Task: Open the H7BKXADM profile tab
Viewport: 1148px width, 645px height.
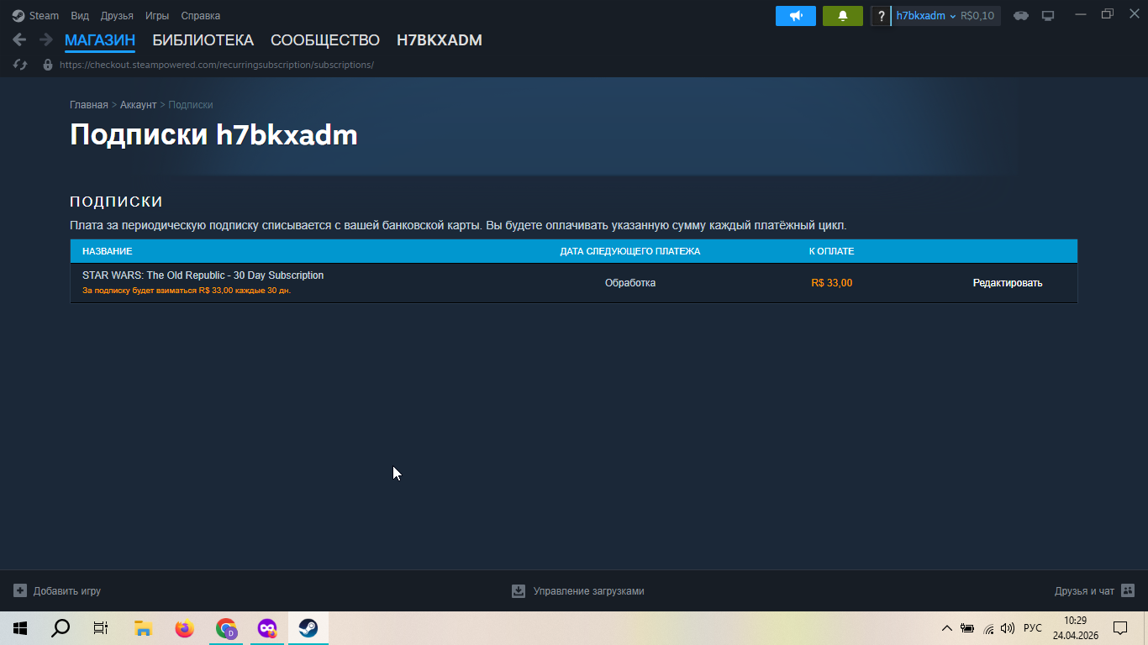Action: point(440,40)
